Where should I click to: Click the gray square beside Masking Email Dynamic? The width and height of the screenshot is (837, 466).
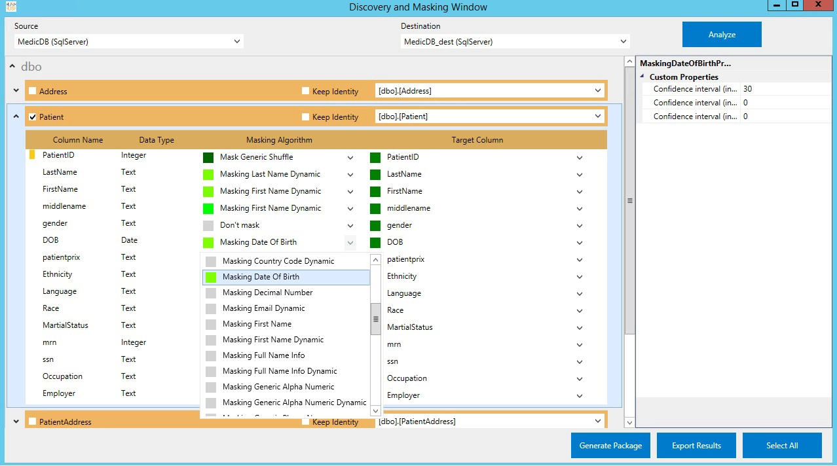point(211,309)
